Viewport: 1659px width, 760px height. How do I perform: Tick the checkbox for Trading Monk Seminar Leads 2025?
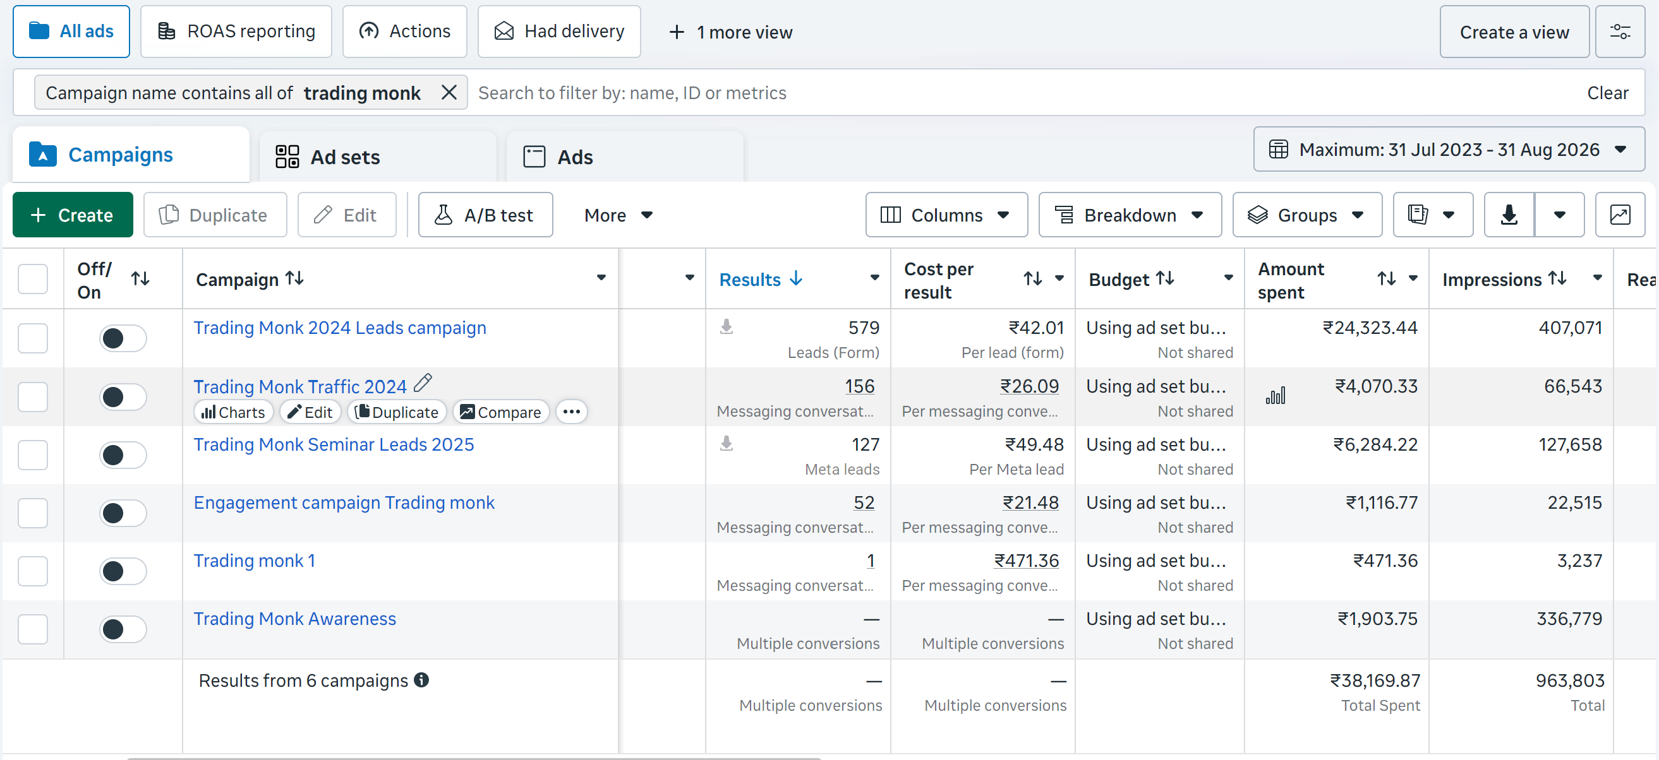(33, 455)
